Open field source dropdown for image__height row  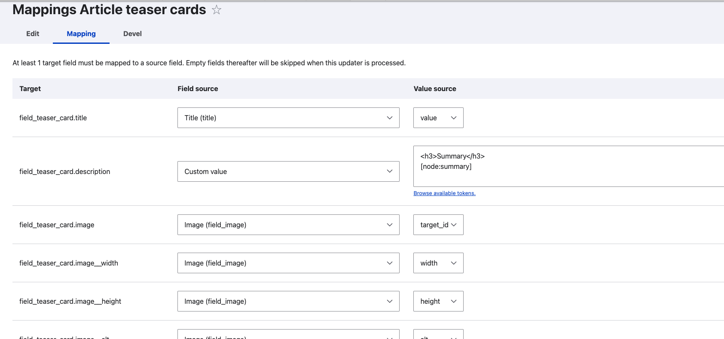click(288, 301)
